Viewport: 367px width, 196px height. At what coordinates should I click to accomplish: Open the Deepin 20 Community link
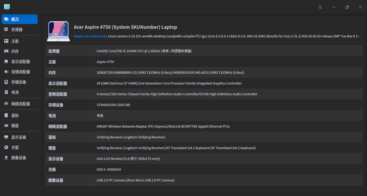(x=90, y=36)
